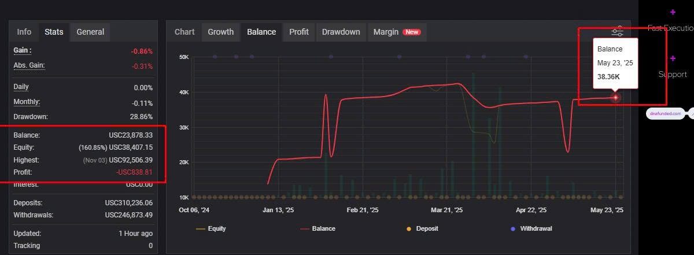Switch to the Chart tab
The height and width of the screenshot is (255, 694).
click(x=184, y=32)
